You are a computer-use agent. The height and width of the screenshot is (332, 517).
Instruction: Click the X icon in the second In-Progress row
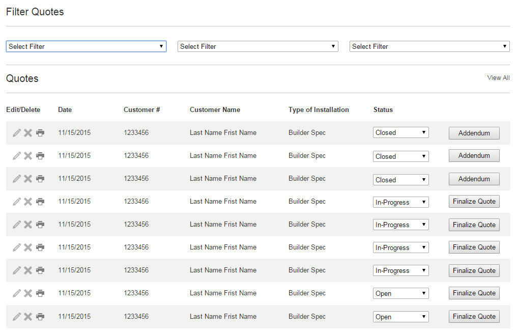28,225
